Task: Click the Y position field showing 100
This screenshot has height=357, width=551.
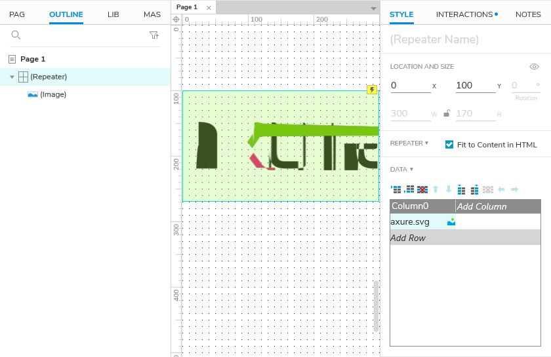Action: tap(476, 85)
